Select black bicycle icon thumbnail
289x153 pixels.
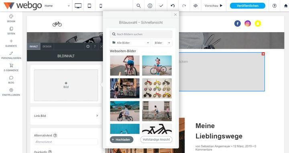157,129
